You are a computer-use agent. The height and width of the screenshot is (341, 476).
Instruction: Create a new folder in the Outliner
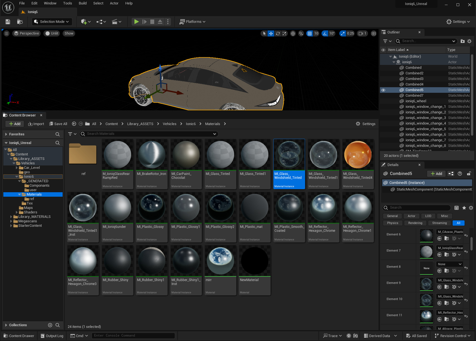click(463, 41)
